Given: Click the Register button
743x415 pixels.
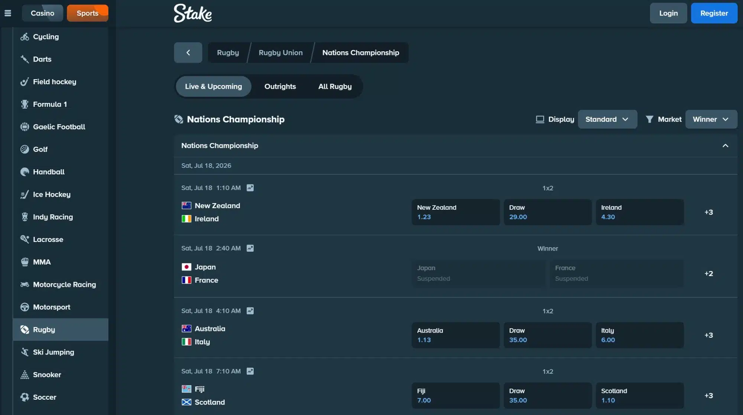Looking at the screenshot, I should pyautogui.click(x=714, y=13).
